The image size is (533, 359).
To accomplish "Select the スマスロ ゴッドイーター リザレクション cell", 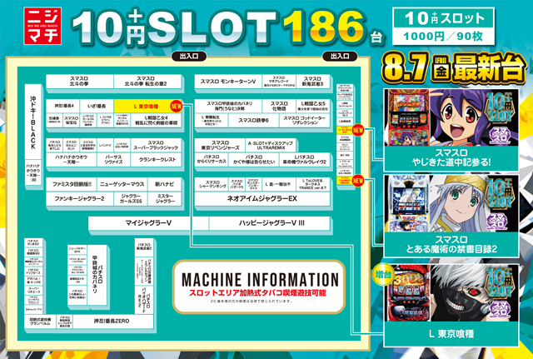I will (305, 120).
